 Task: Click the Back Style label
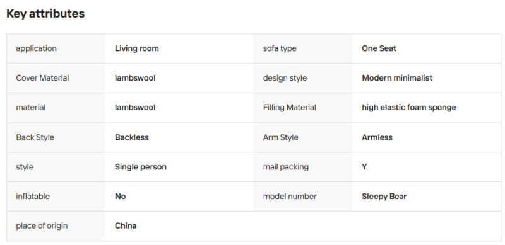35,137
